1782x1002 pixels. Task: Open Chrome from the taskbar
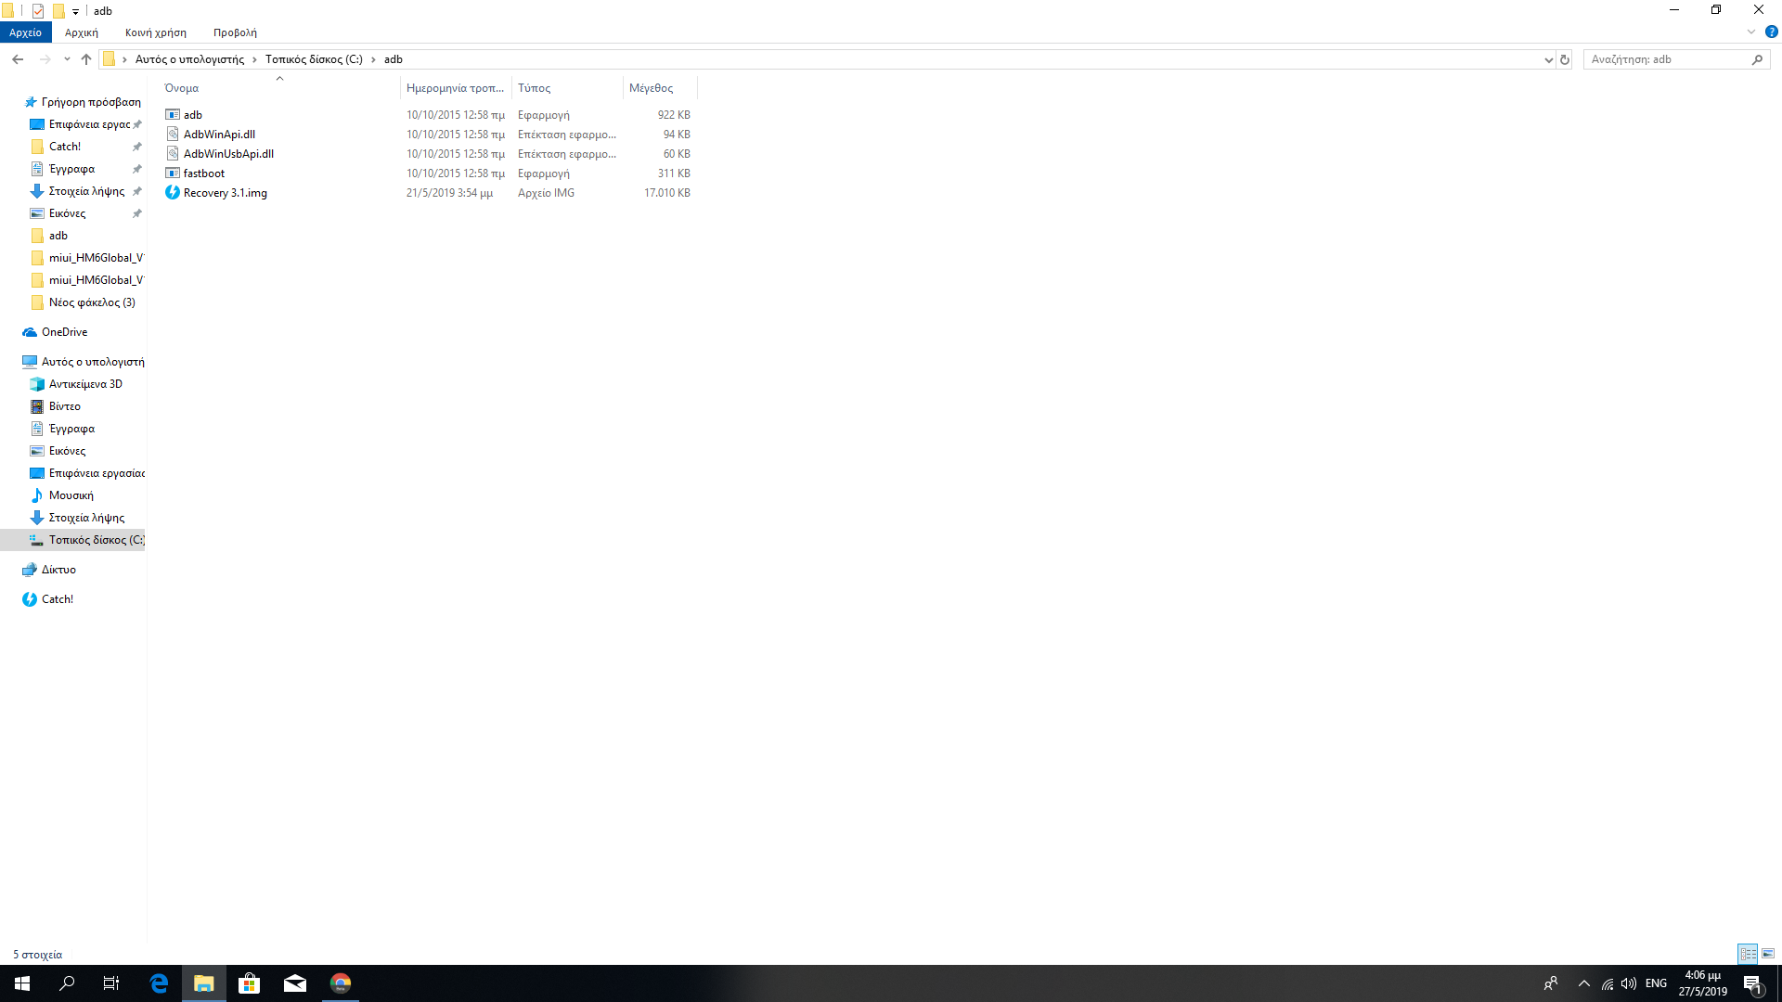[x=341, y=983]
